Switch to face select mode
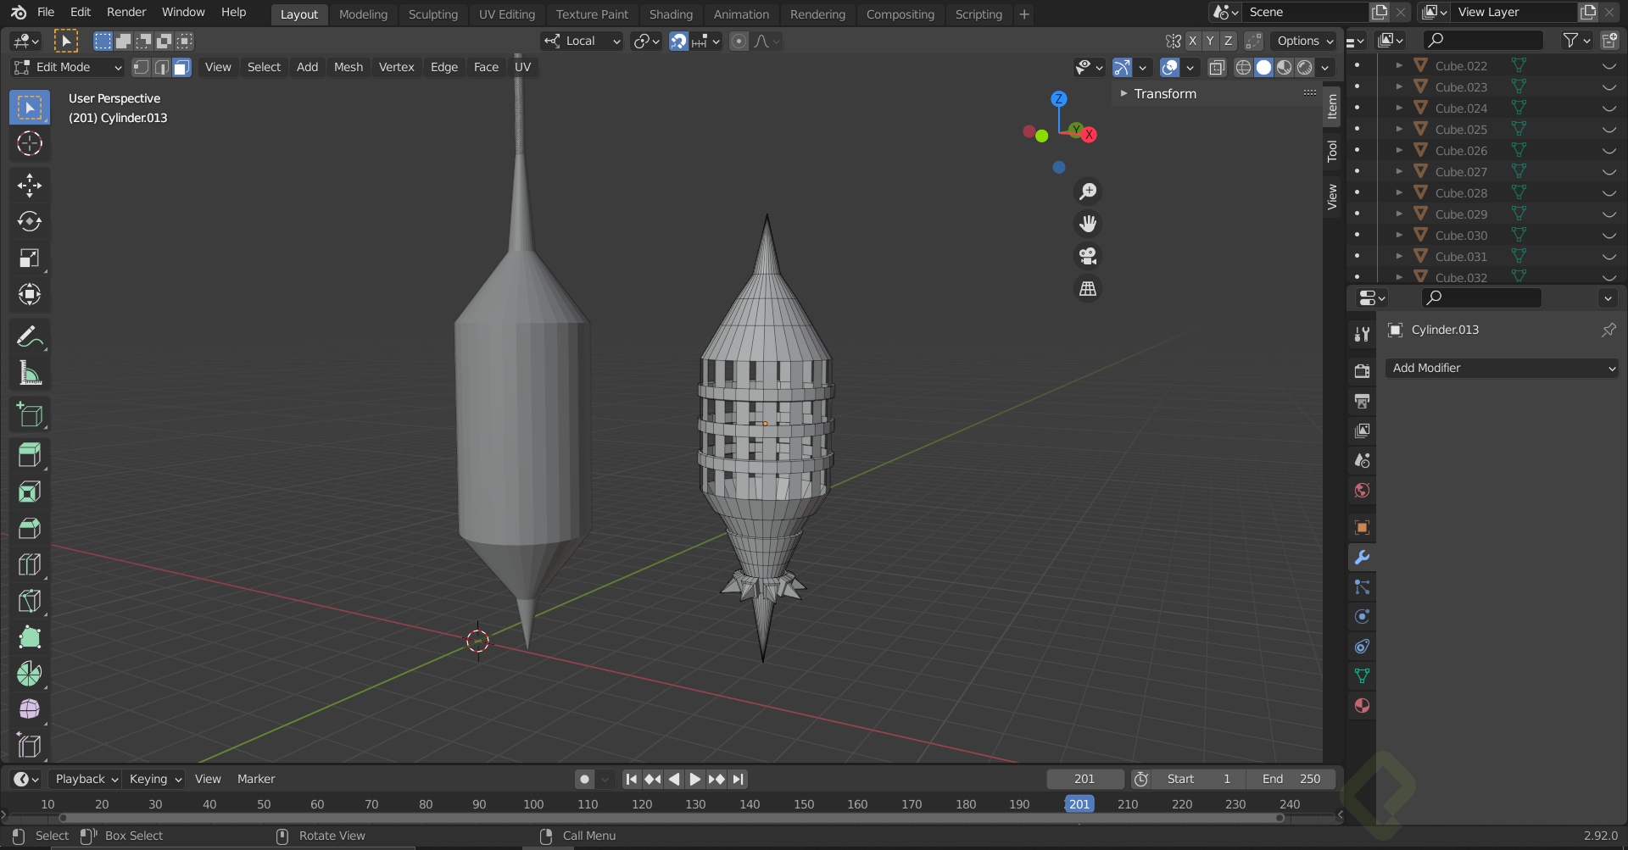This screenshot has width=1628, height=850. pyautogui.click(x=182, y=68)
